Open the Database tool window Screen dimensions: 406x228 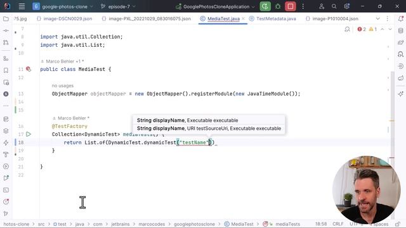click(x=400, y=31)
